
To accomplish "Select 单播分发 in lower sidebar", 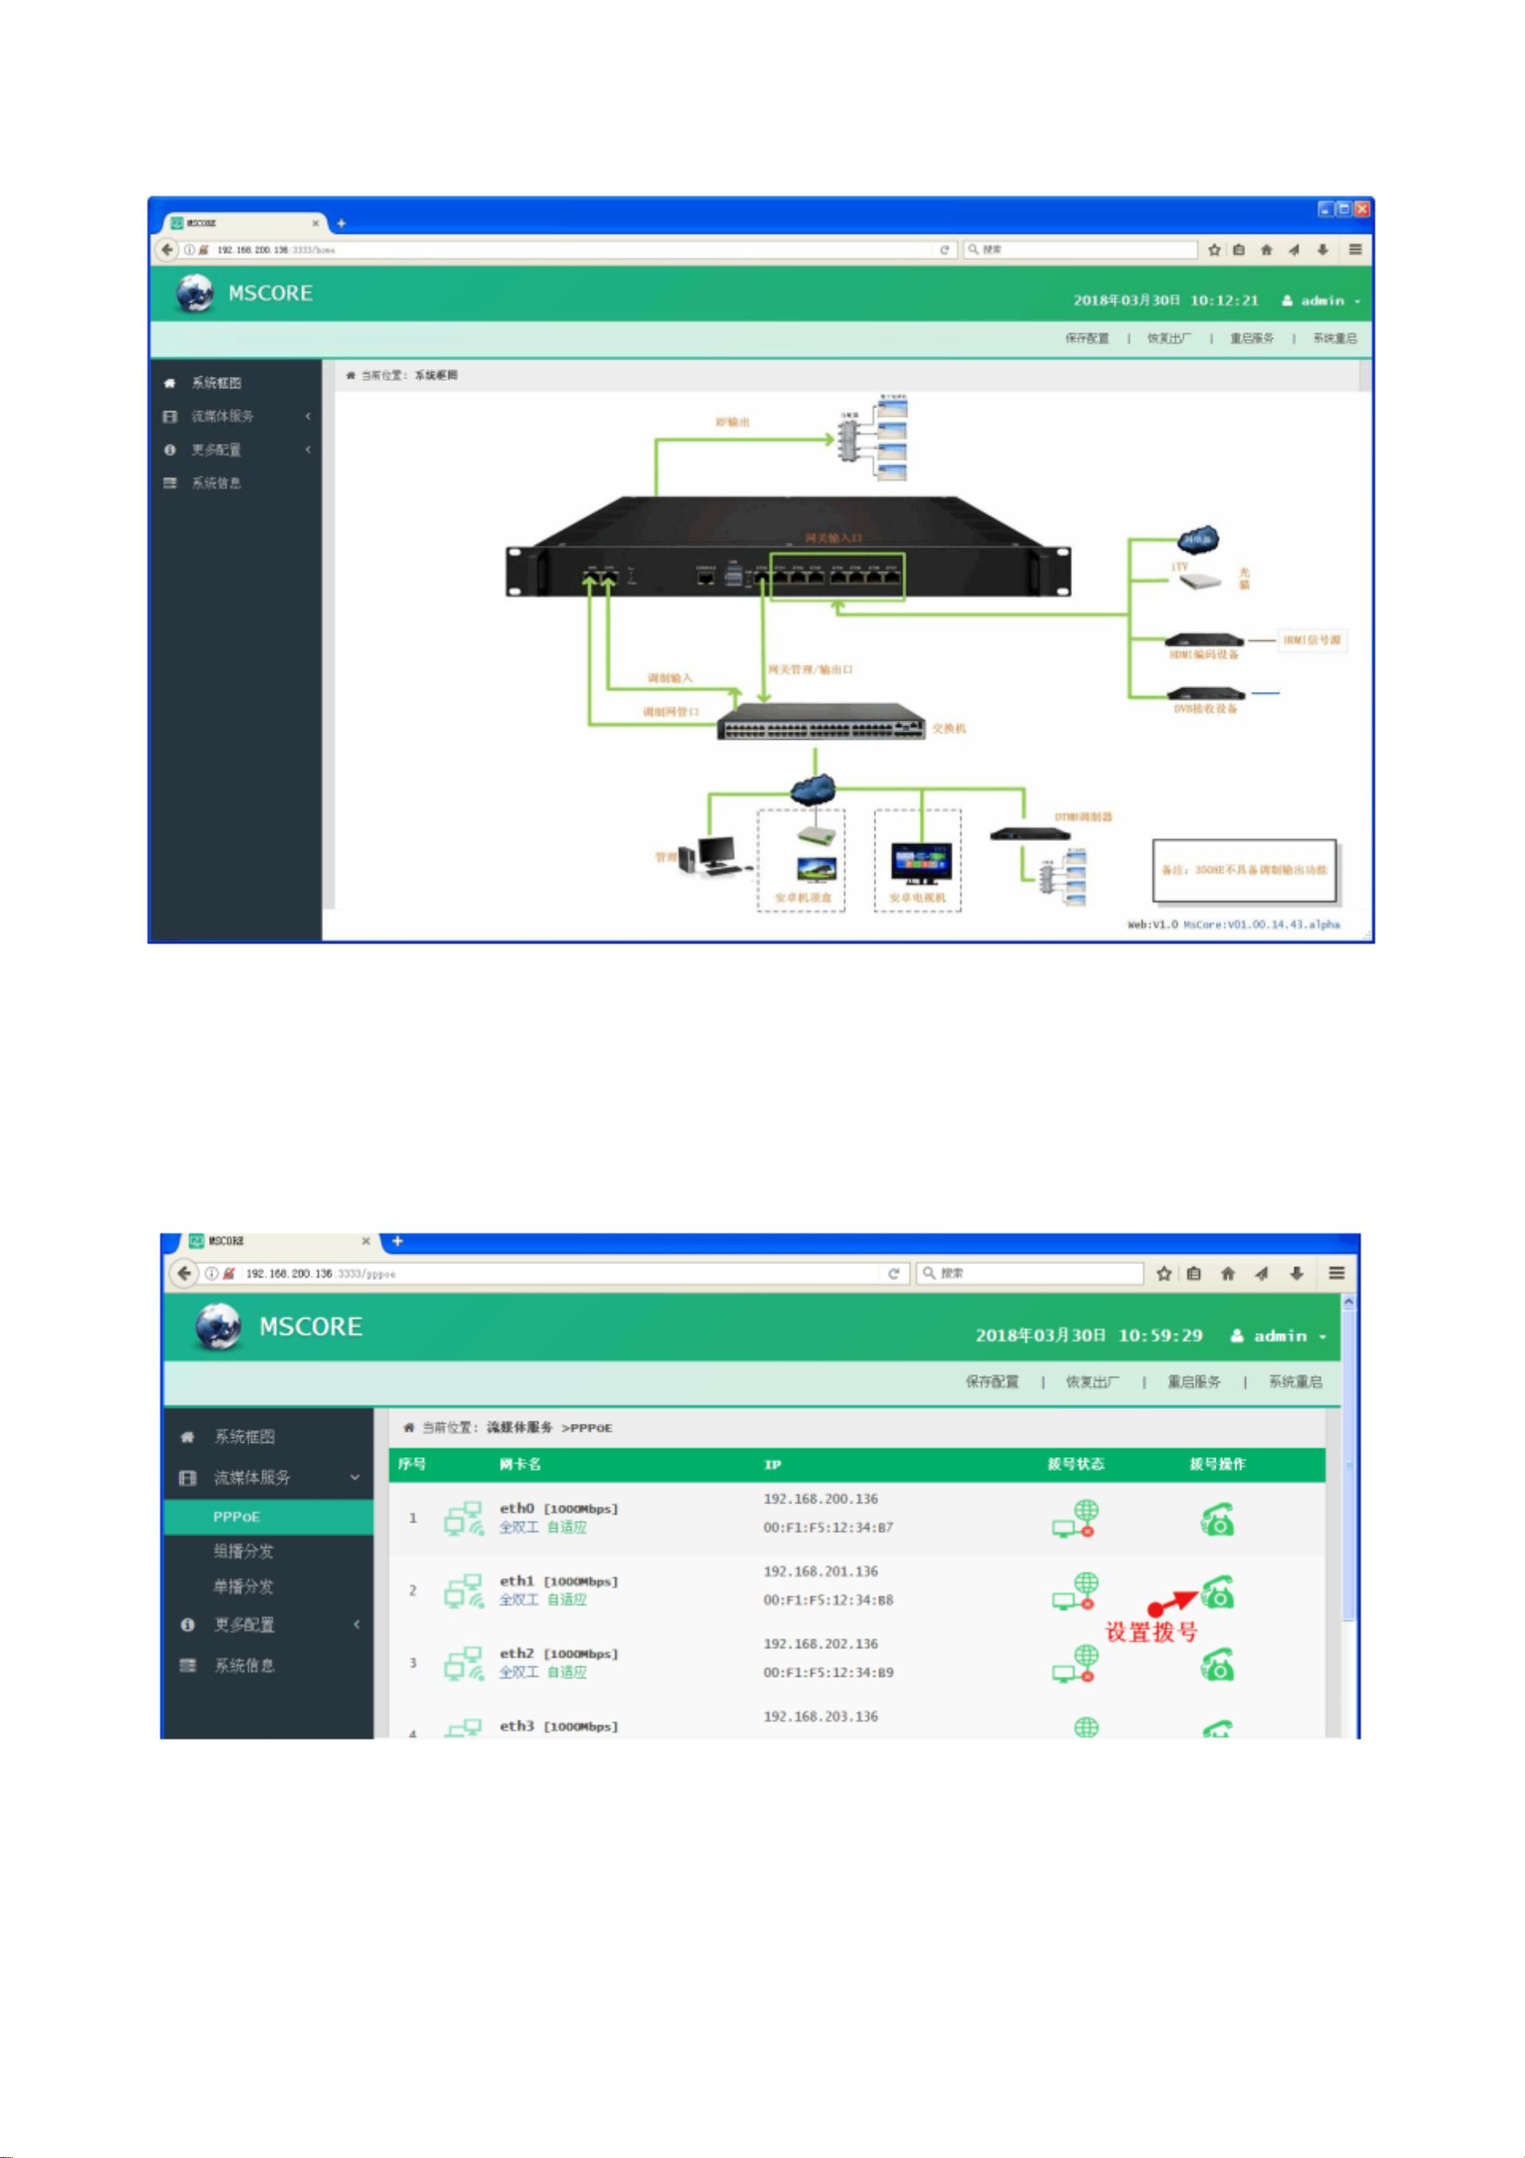I will coord(243,1586).
